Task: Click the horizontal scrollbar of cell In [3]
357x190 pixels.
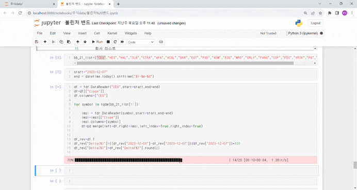Action: pos(185,63)
